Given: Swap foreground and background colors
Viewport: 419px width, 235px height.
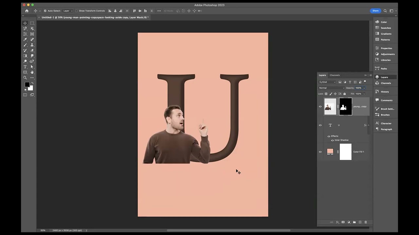Looking at the screenshot, I should point(32,83).
